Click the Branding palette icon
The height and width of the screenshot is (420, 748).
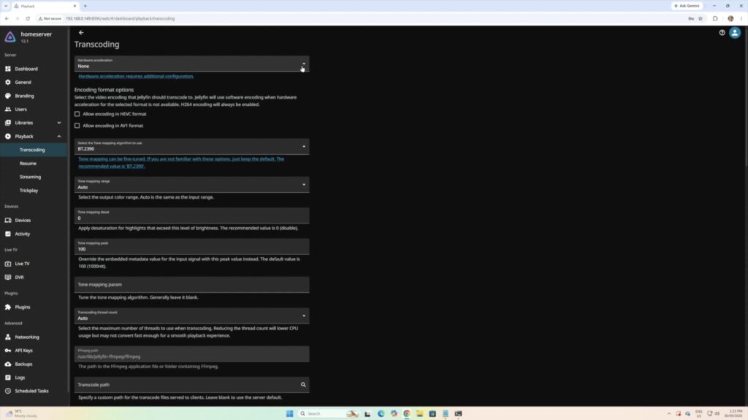click(x=7, y=96)
